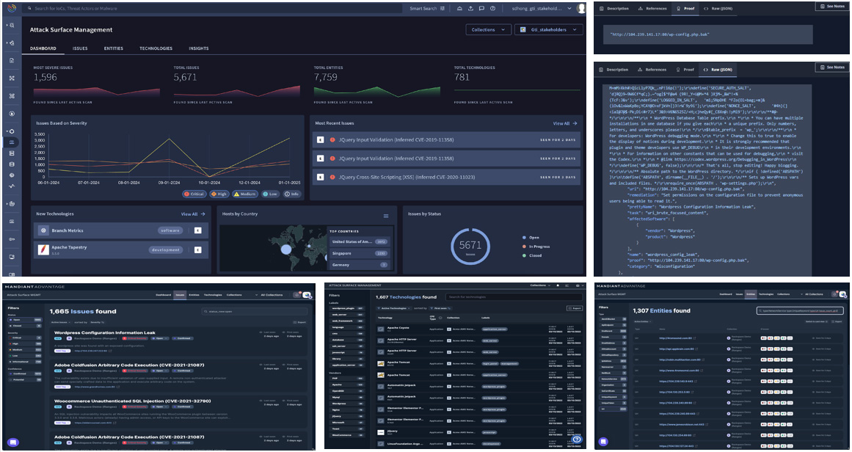The width and height of the screenshot is (852, 452).
Task: Click the Search for technologies input field
Action: point(514,297)
